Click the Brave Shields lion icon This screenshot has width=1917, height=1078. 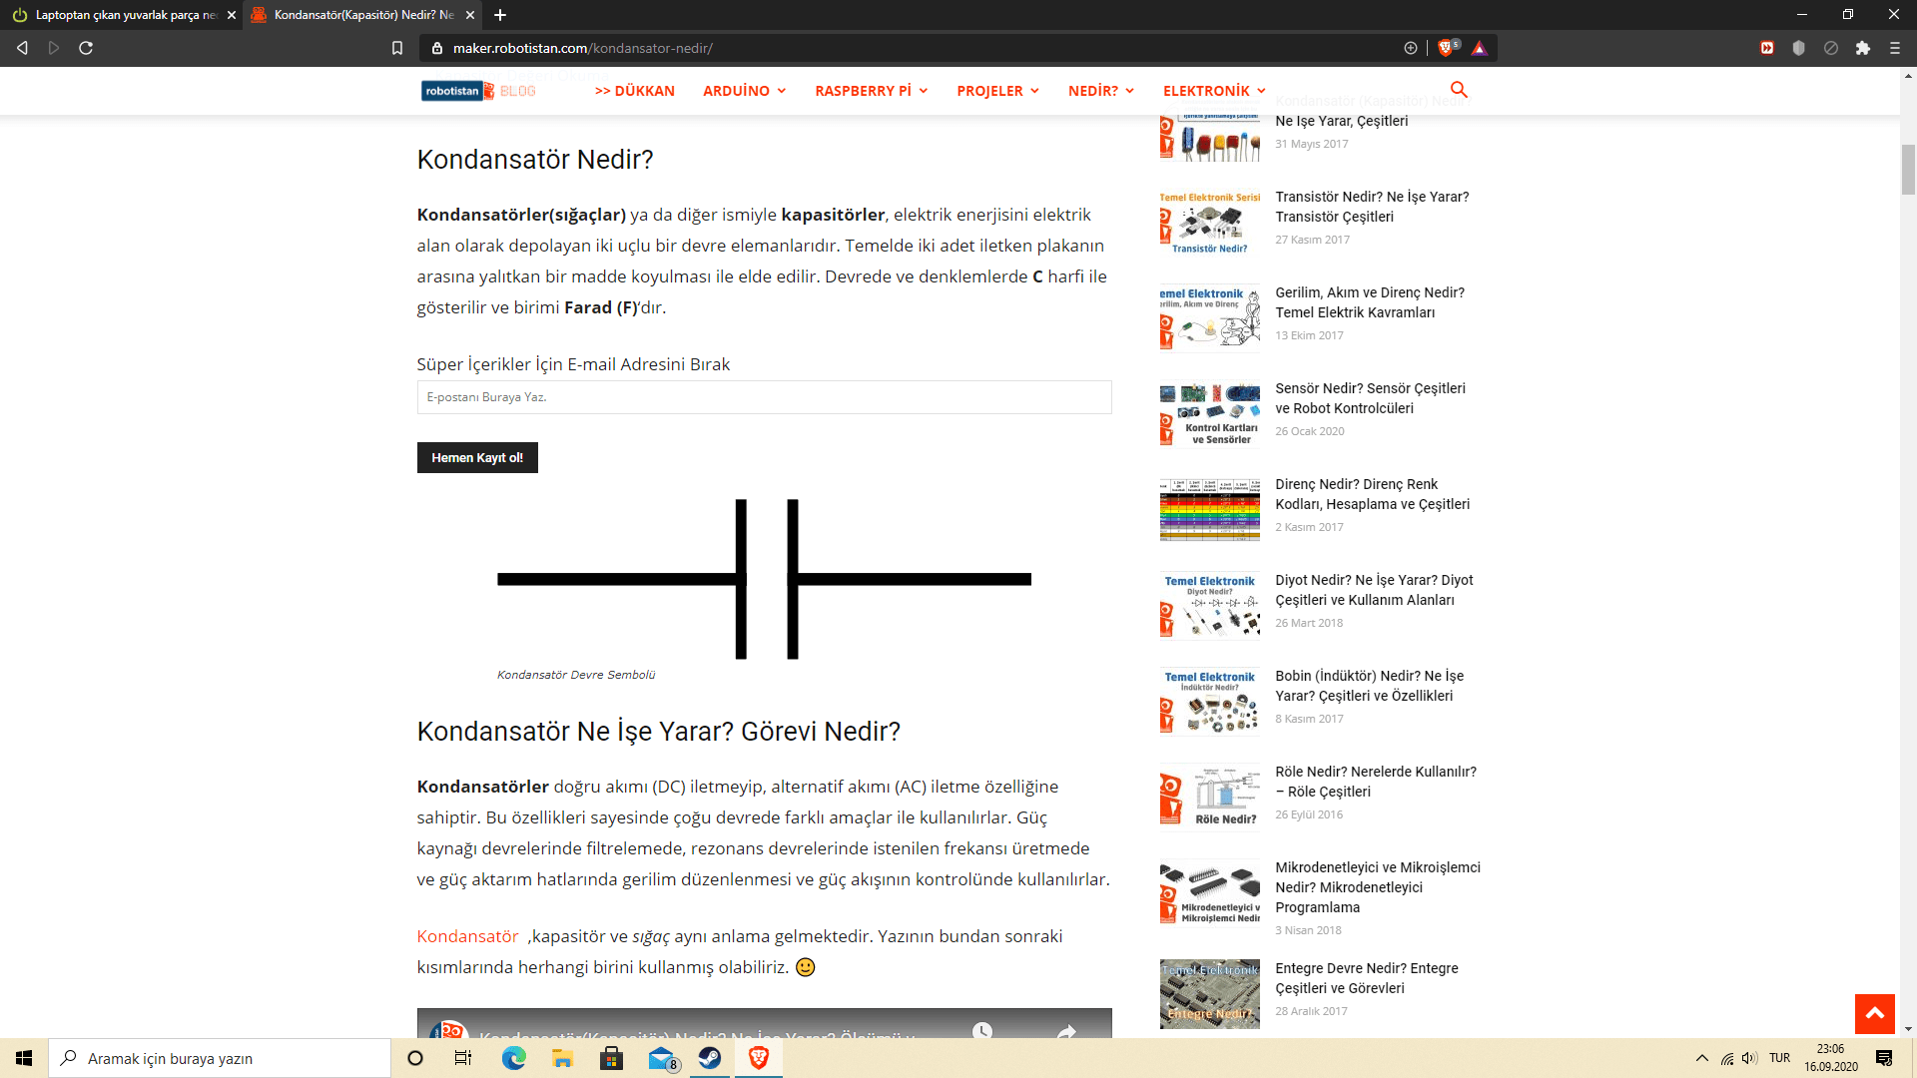point(1445,48)
